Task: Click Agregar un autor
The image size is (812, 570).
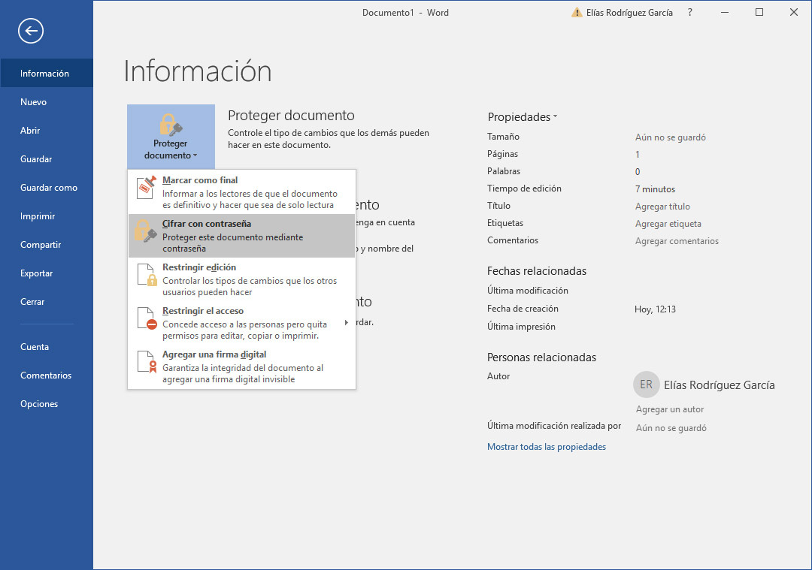Action: 670,409
